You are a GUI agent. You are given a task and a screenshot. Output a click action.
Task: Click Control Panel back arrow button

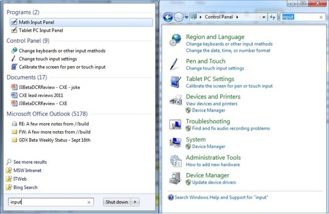click(168, 17)
